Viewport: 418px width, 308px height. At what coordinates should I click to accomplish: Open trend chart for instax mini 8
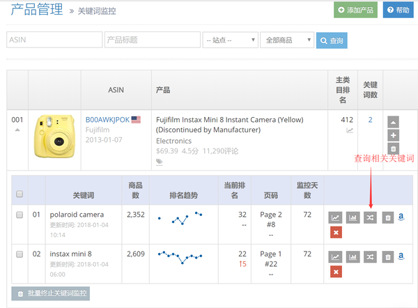(x=335, y=257)
